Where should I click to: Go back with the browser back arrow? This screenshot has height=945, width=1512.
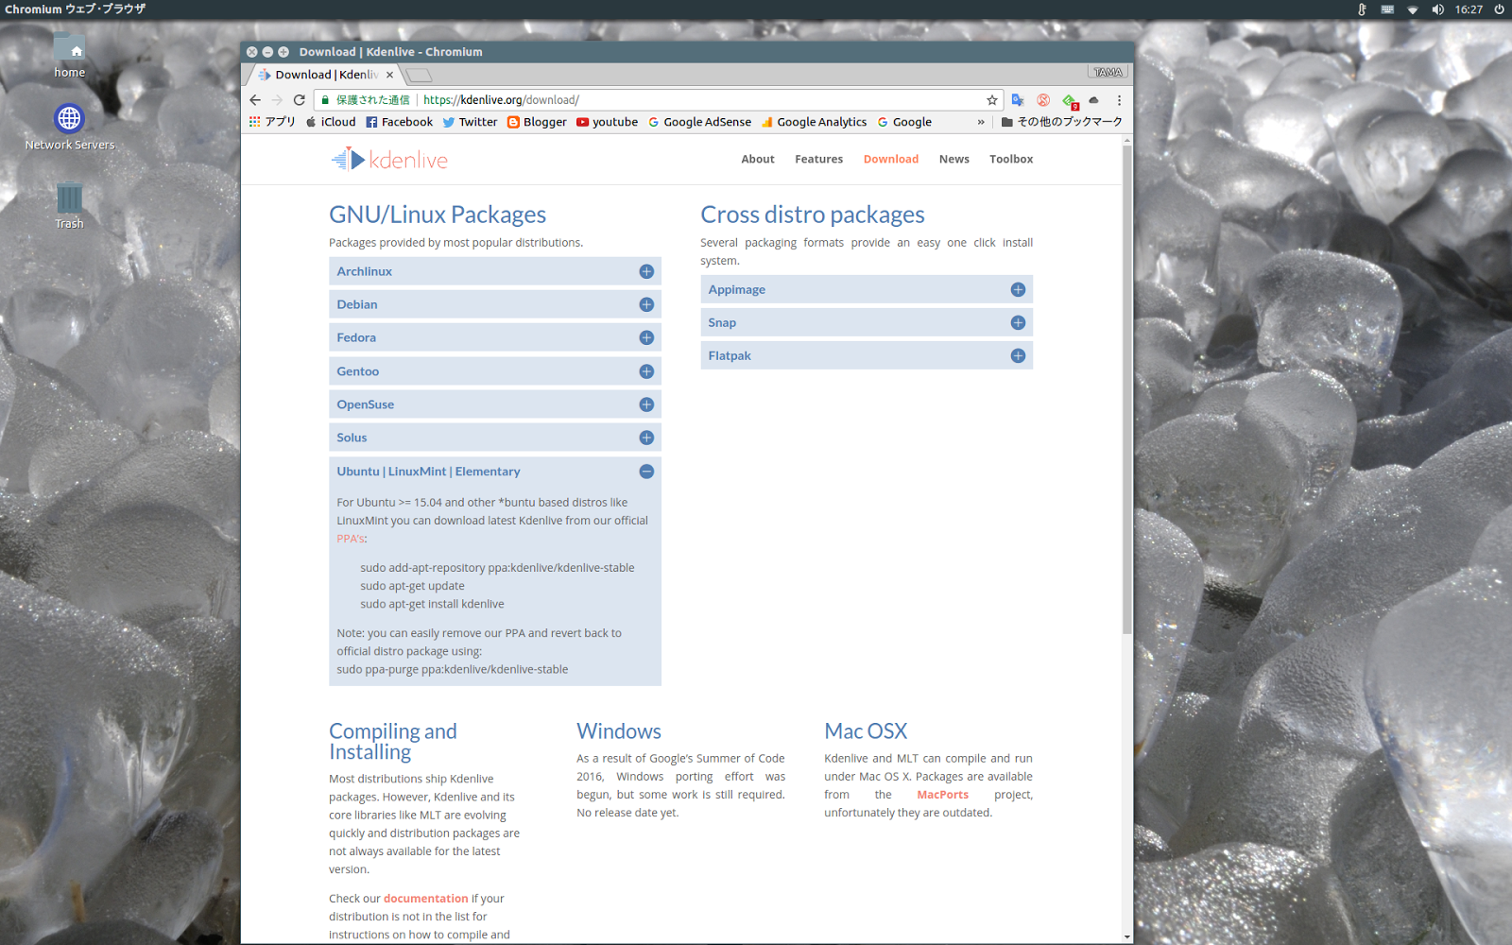tap(255, 100)
